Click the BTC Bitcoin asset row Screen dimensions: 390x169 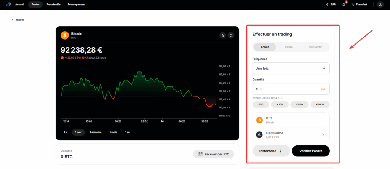pos(291,120)
